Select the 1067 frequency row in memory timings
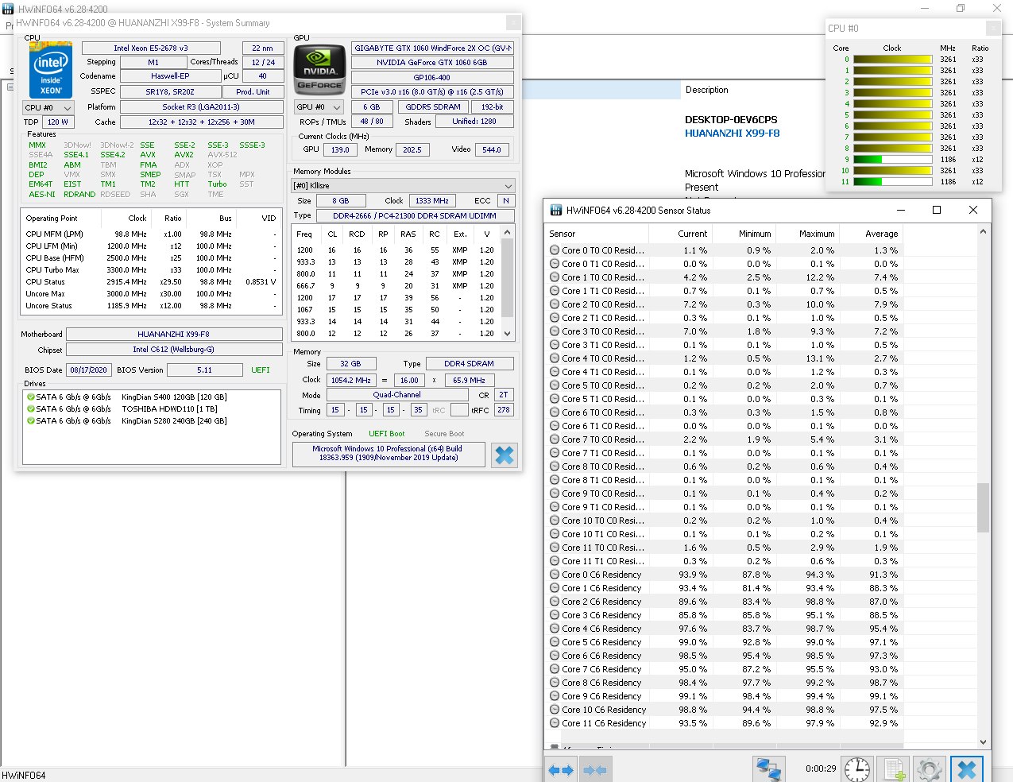This screenshot has width=1013, height=782. point(397,310)
